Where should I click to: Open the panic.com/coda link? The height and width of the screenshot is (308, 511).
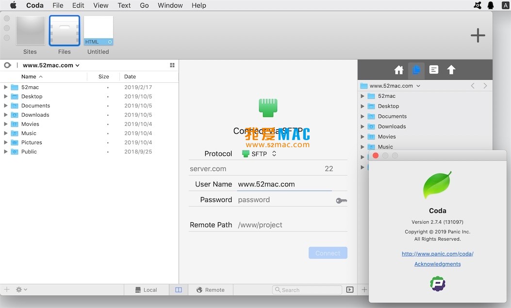pyautogui.click(x=437, y=254)
